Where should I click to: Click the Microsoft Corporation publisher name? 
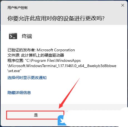pyautogui.click(x=56, y=50)
